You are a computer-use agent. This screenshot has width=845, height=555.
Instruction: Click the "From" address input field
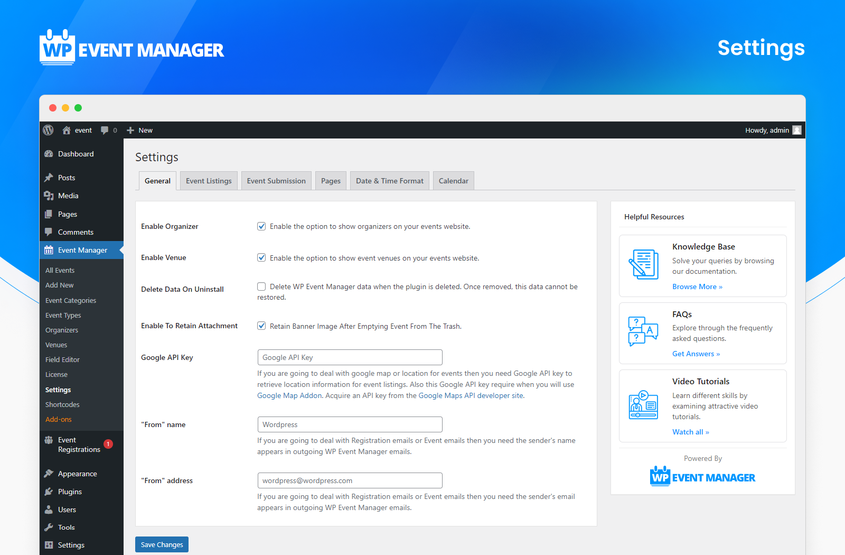pos(350,480)
